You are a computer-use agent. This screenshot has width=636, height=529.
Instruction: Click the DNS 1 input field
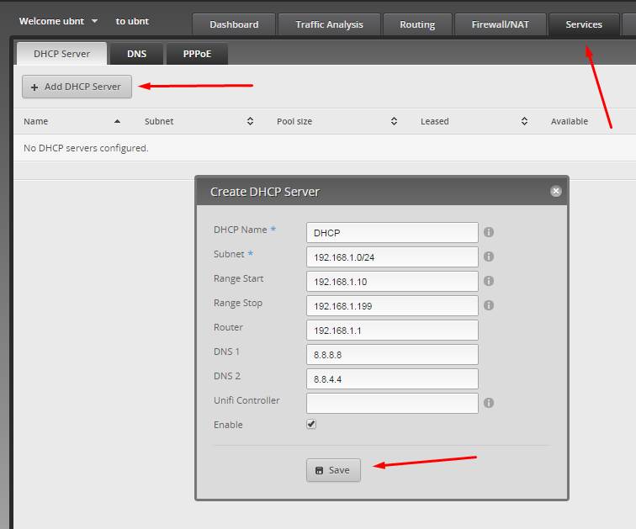(x=392, y=354)
